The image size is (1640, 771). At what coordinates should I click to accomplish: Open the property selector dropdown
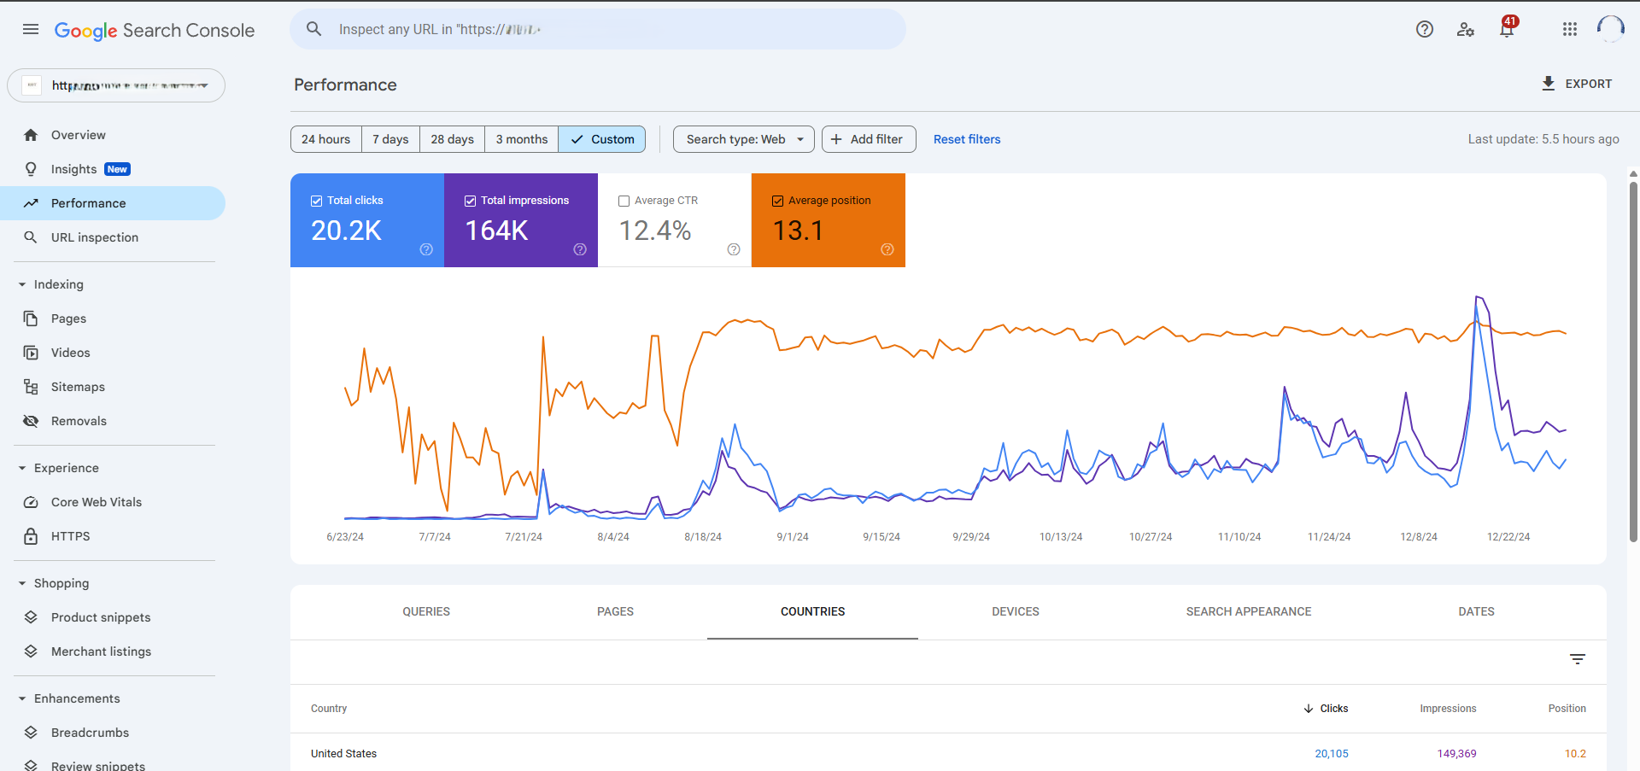tap(116, 85)
